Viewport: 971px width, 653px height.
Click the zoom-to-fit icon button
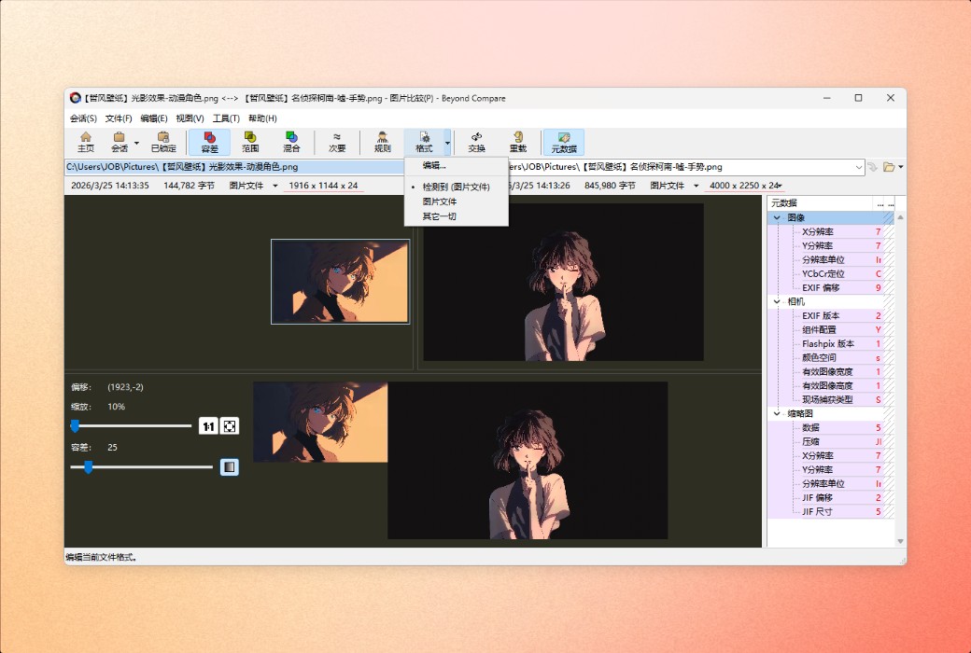pyautogui.click(x=230, y=425)
